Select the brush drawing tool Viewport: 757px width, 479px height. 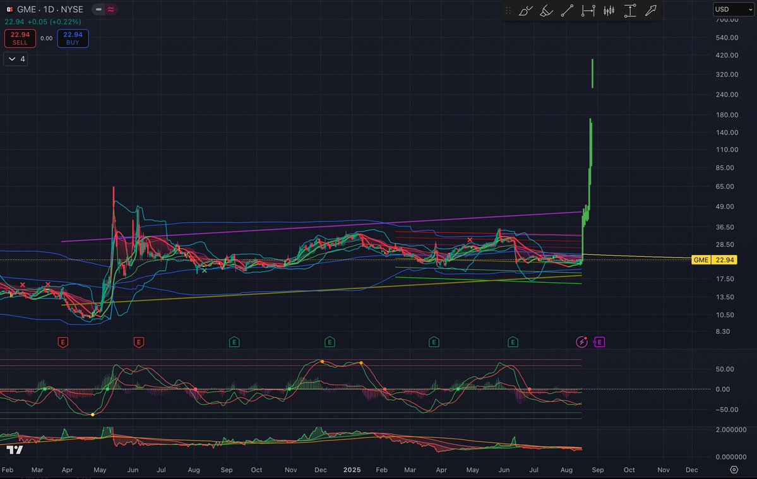pyautogui.click(x=525, y=11)
